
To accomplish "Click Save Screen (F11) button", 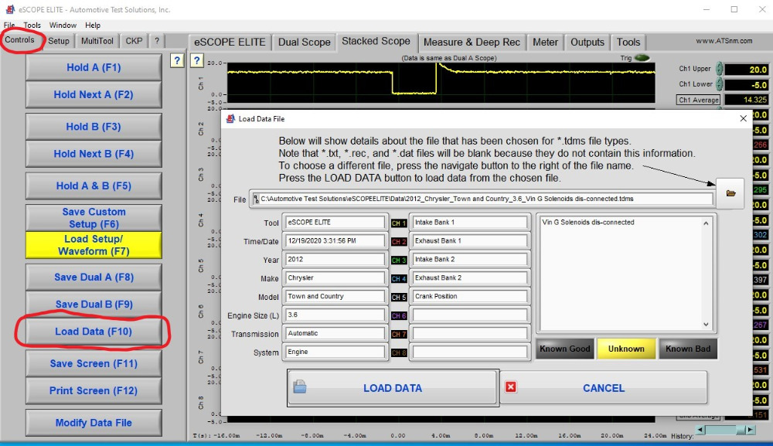I will coord(94,363).
